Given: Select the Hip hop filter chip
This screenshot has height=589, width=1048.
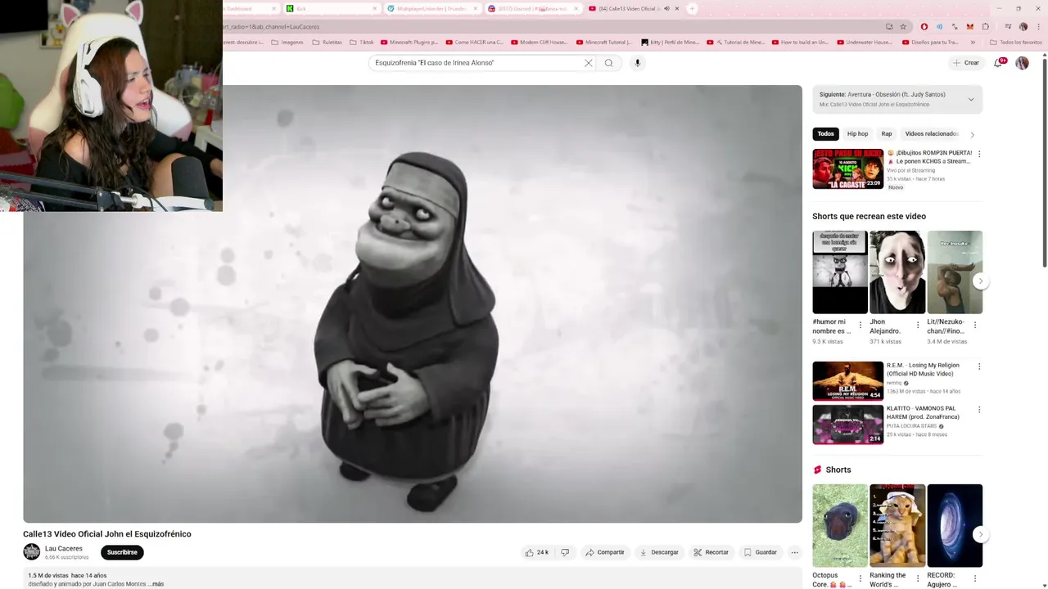Looking at the screenshot, I should (857, 134).
